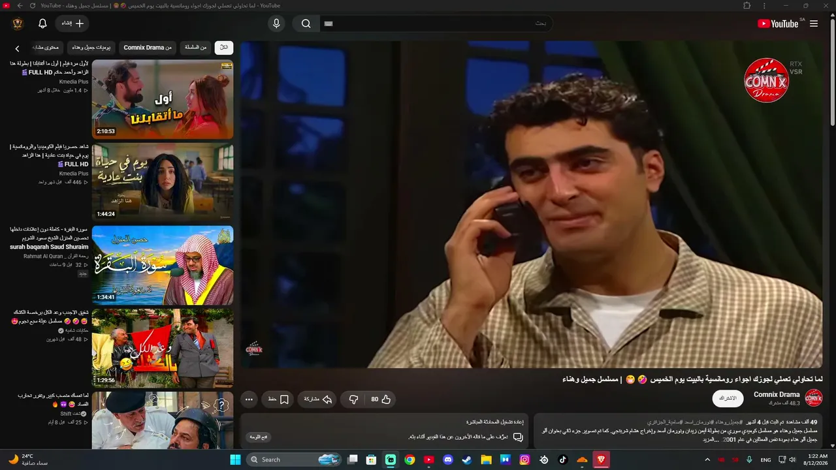This screenshot has height=470, width=836.
Task: Open Microsoft Store from the taskbar
Action: (372, 460)
